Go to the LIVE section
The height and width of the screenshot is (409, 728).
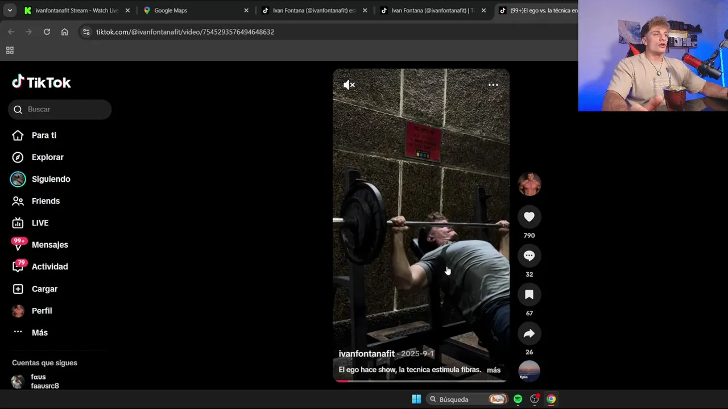pyautogui.click(x=40, y=223)
